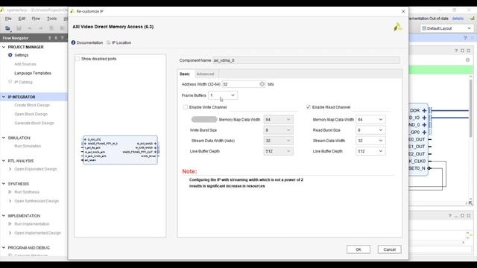Uncheck the Enable Read Channel checkbox

click(308, 107)
